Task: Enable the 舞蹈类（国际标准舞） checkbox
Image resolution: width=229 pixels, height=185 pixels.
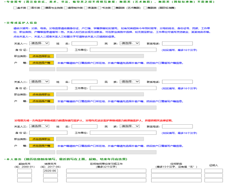Action: pos(145,8)
